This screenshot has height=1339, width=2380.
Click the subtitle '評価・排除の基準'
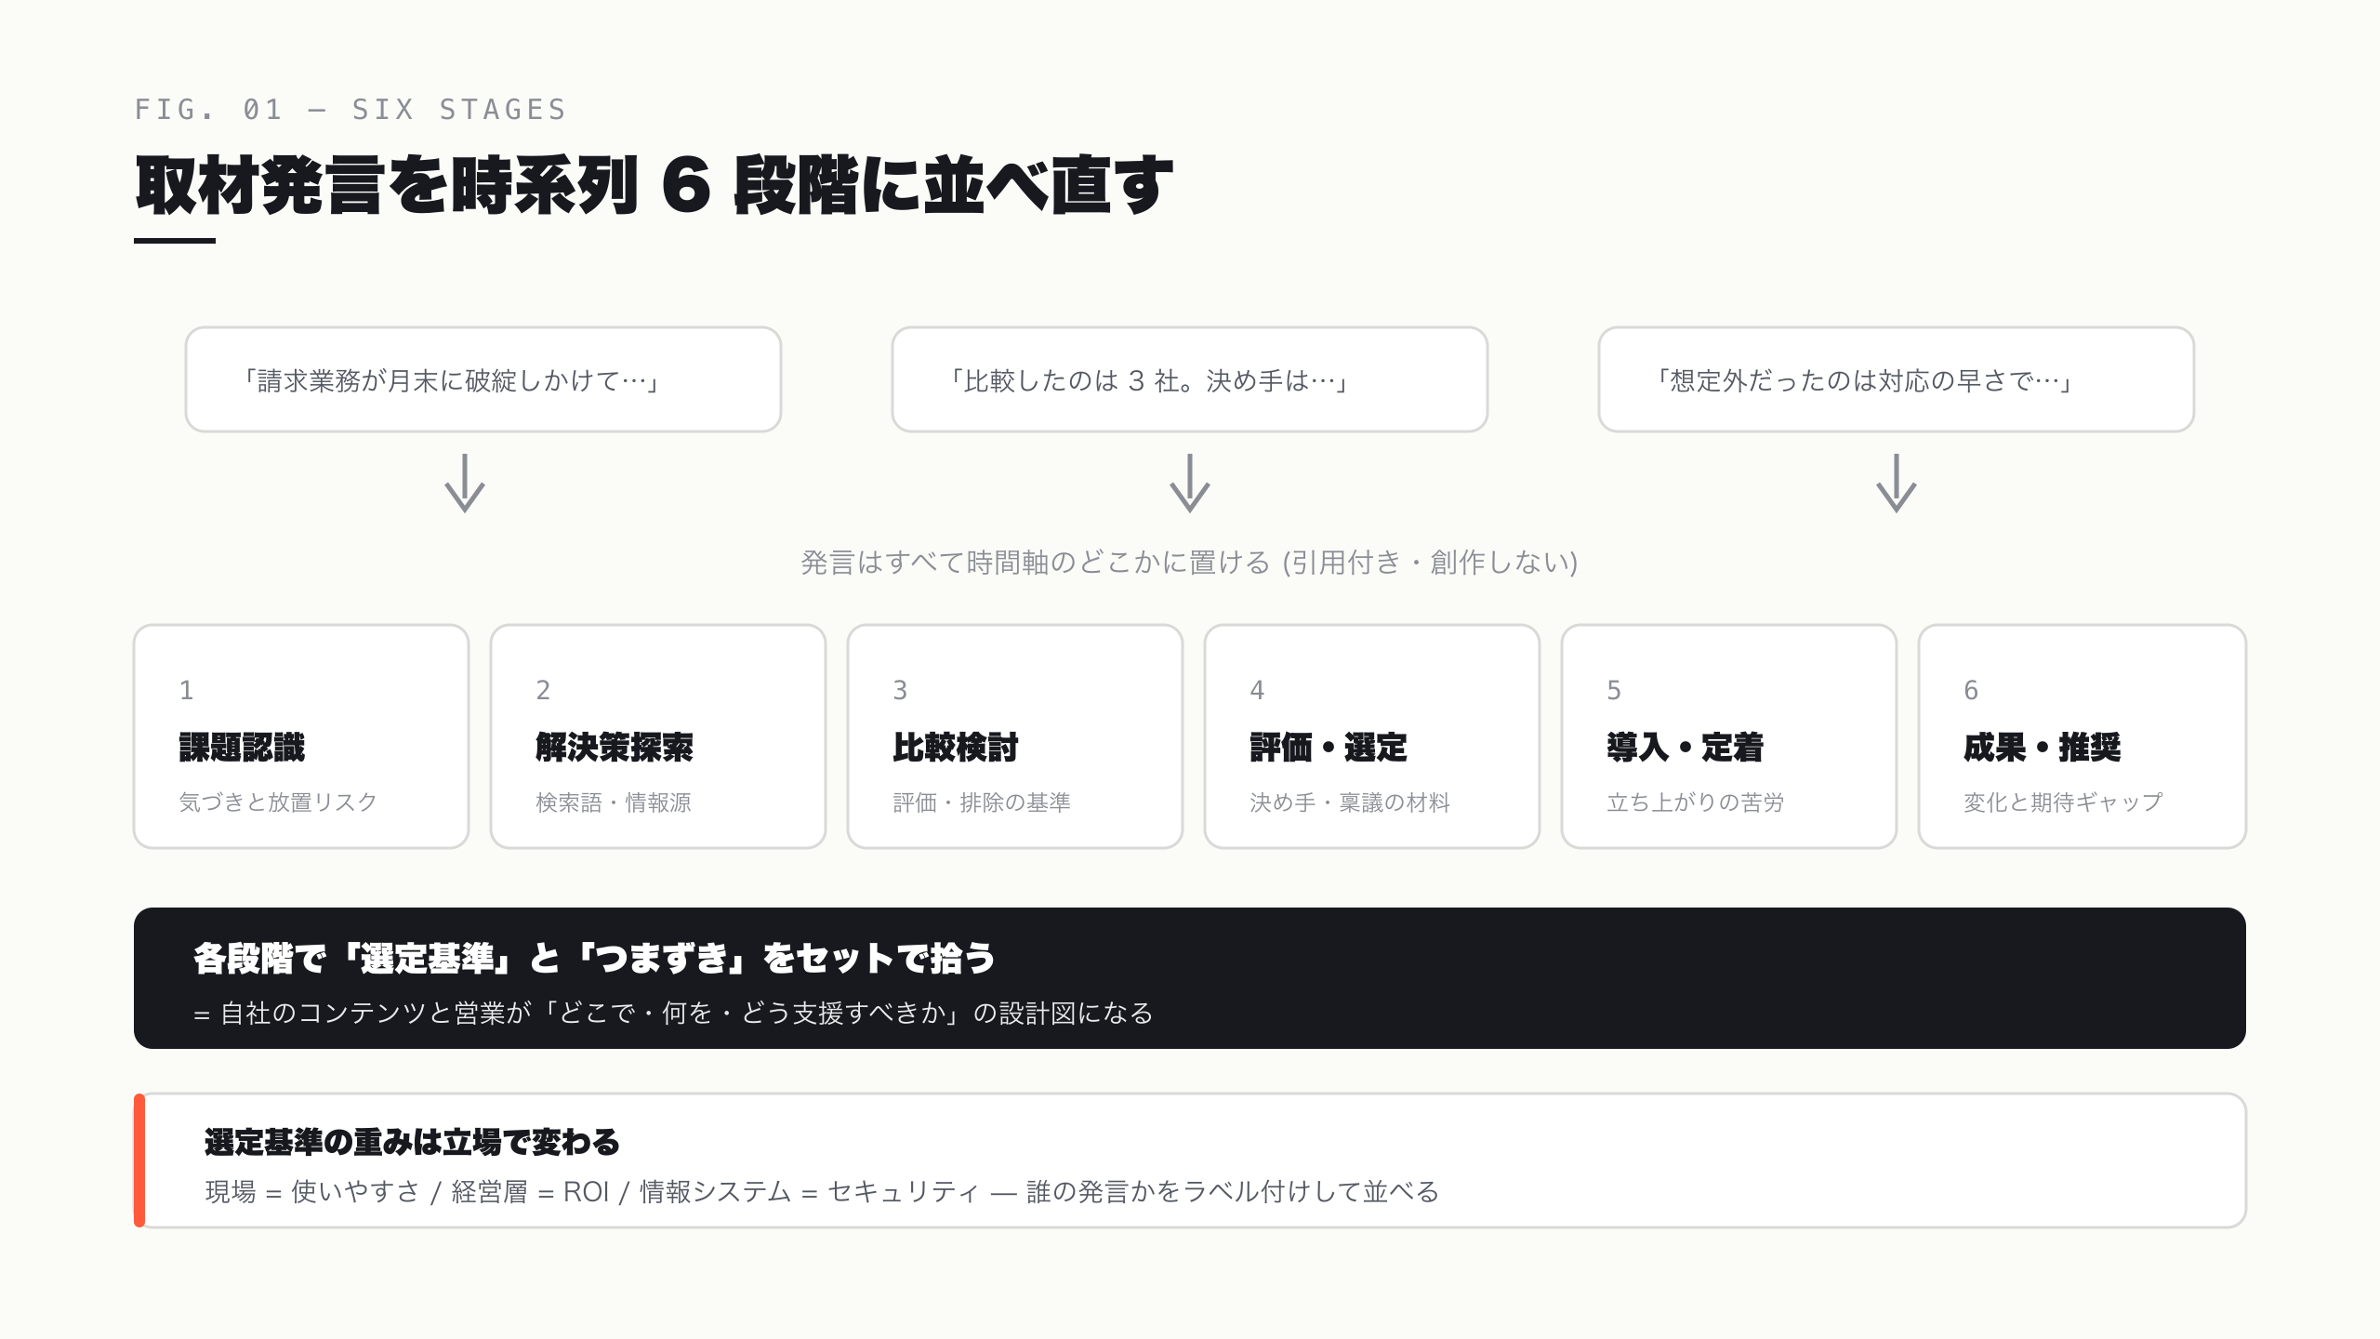click(x=982, y=802)
